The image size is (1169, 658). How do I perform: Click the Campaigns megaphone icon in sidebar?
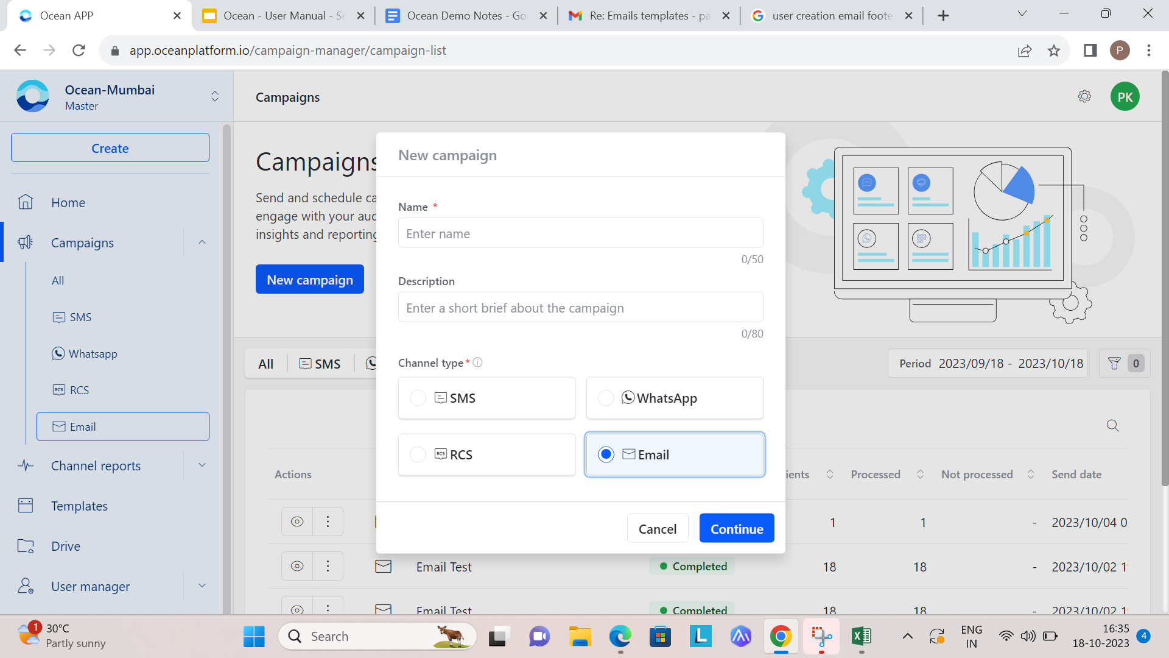click(x=26, y=242)
